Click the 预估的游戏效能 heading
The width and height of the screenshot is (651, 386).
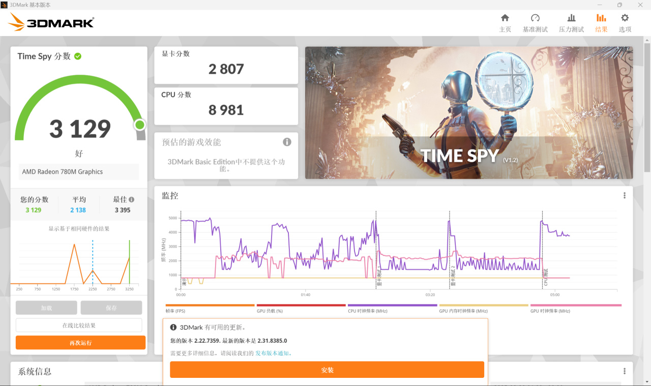tap(191, 142)
